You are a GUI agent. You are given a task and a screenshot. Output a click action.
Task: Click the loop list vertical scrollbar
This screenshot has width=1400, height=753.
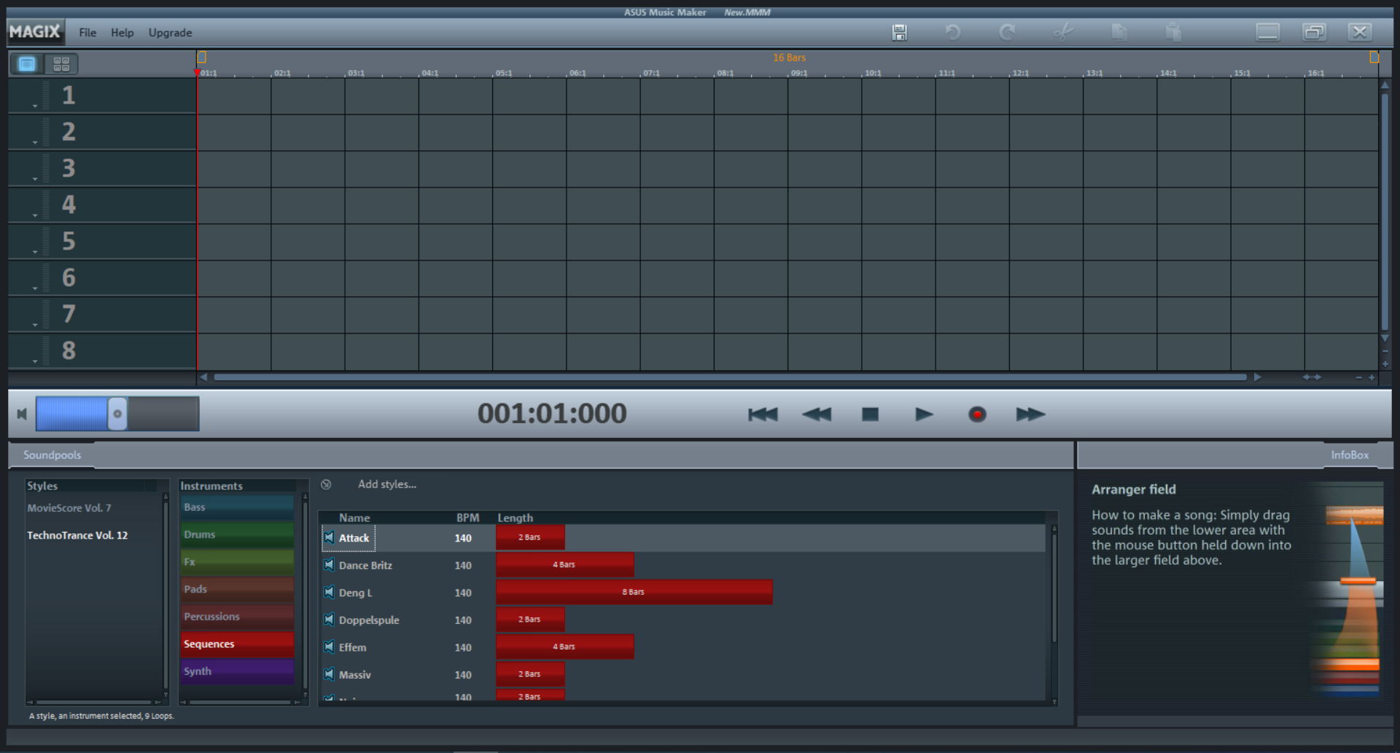coord(1054,587)
